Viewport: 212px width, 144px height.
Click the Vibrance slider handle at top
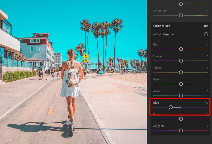pyautogui.click(x=181, y=4)
